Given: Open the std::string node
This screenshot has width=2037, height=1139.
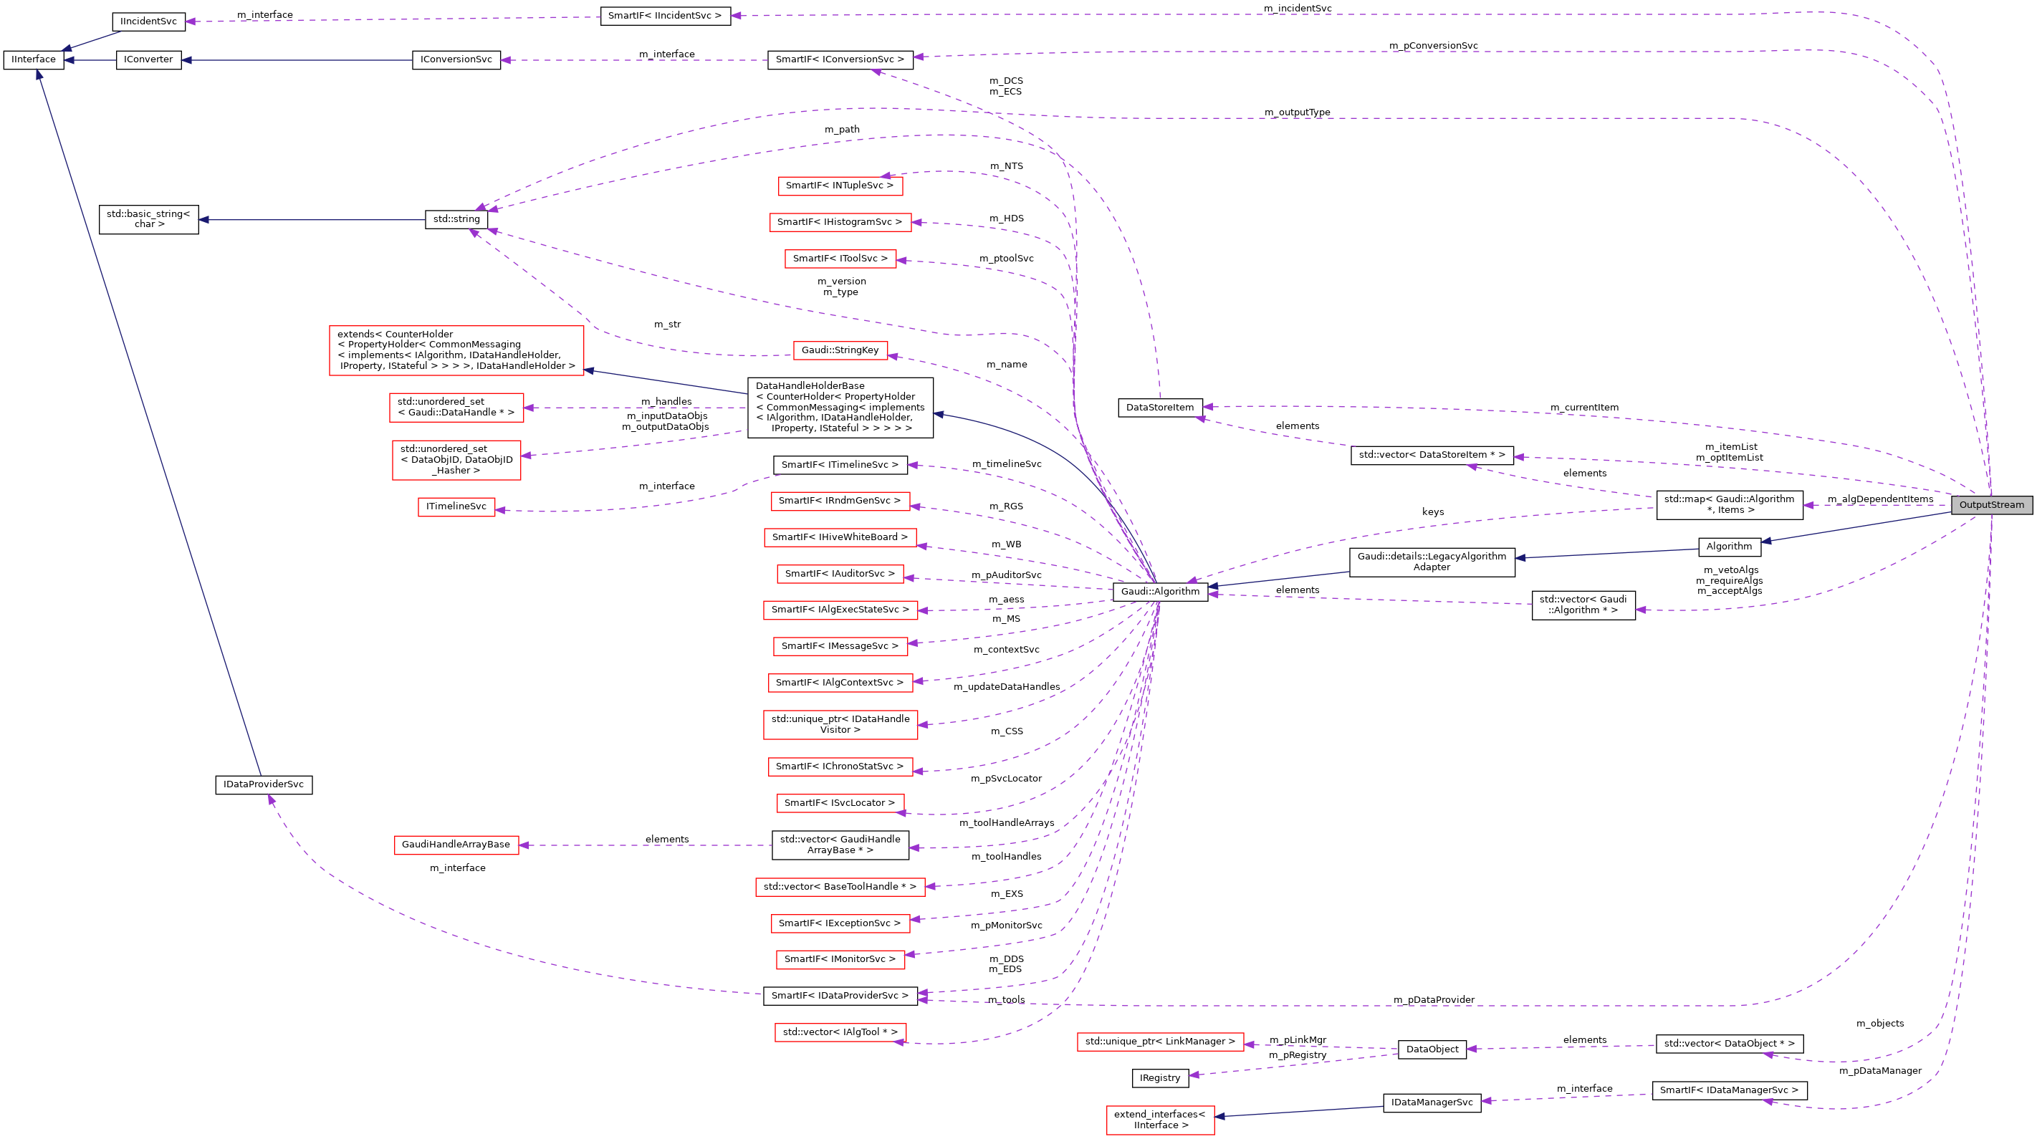Looking at the screenshot, I should point(457,219).
